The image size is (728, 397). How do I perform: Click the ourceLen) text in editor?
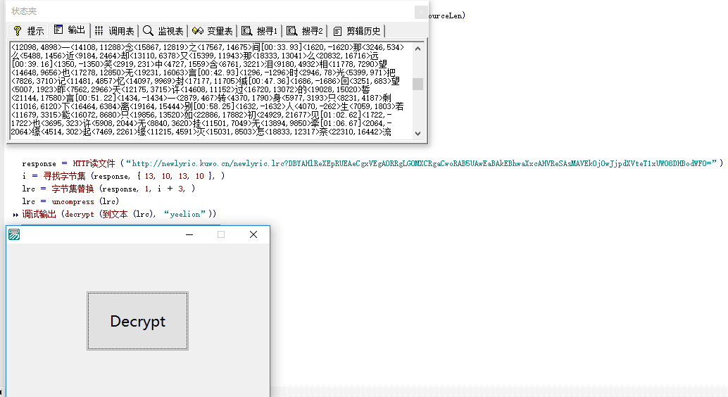coord(446,15)
